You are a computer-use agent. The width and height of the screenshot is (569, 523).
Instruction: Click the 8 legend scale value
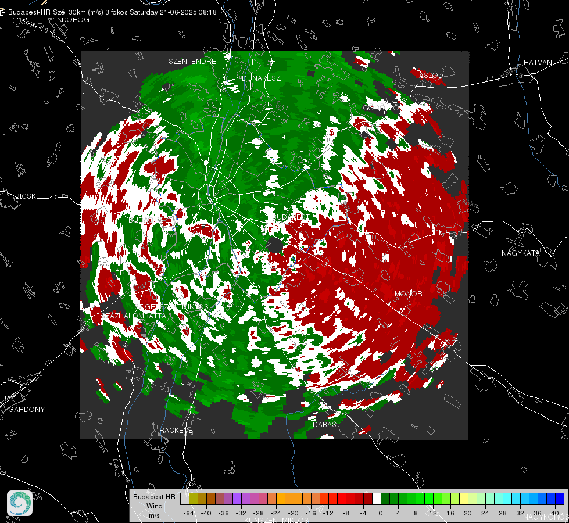pos(416,513)
